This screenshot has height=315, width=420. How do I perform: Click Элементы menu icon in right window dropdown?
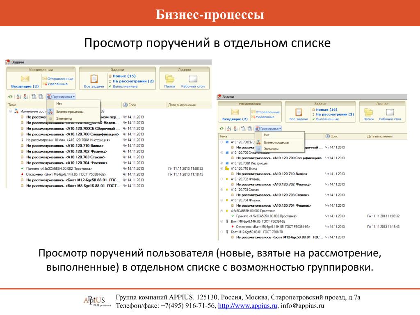pyautogui.click(x=259, y=149)
